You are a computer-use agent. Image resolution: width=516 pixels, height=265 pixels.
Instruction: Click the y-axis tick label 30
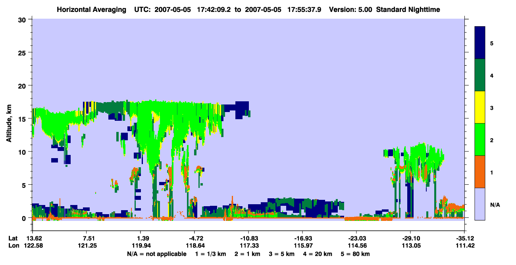click(x=23, y=19)
